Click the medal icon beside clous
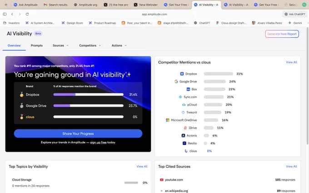The height and width of the screenshot is (193, 309). coord(21,117)
